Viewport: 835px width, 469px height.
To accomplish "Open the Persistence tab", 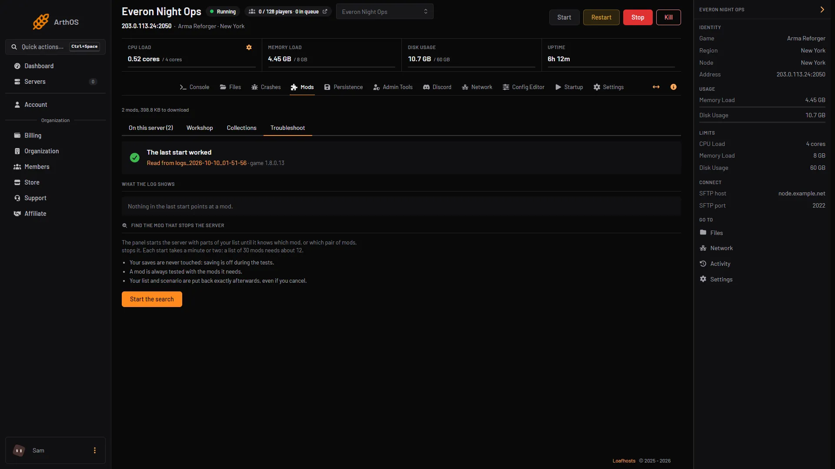I will 343,87.
